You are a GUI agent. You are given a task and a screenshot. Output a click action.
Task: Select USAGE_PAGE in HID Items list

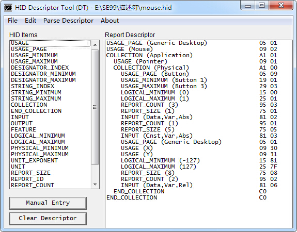50,49
